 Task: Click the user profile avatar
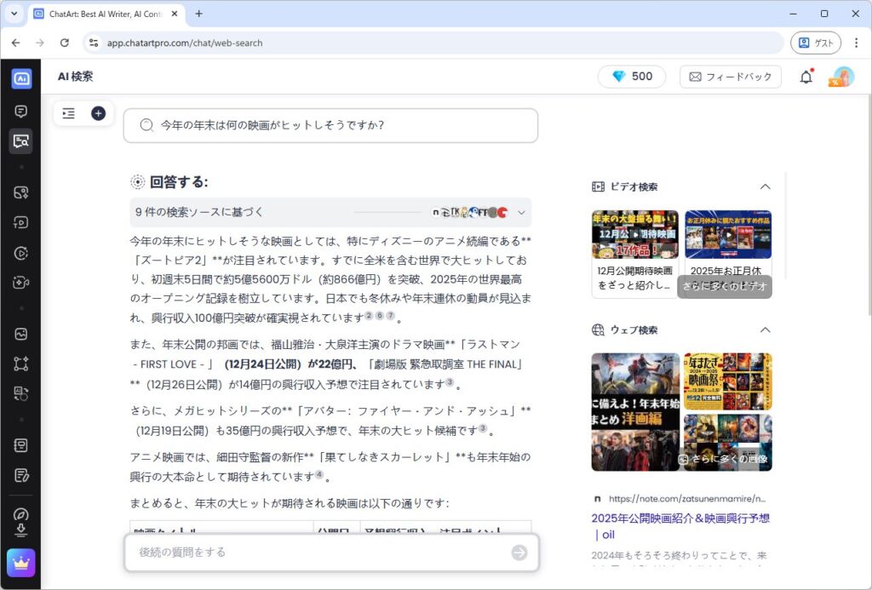(842, 77)
